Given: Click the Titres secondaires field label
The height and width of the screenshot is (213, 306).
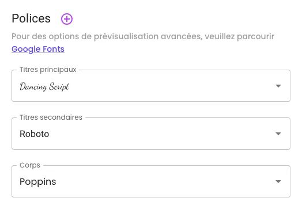Looking at the screenshot, I should point(51,117).
